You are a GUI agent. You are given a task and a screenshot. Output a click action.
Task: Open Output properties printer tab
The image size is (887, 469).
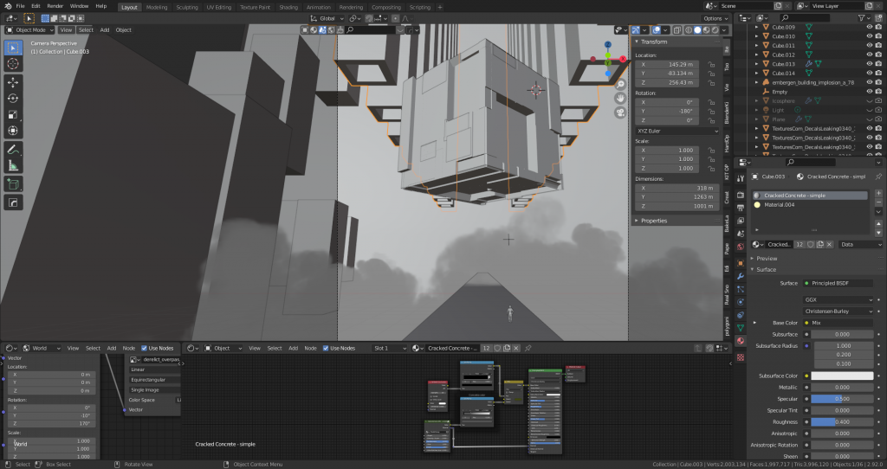pos(741,208)
